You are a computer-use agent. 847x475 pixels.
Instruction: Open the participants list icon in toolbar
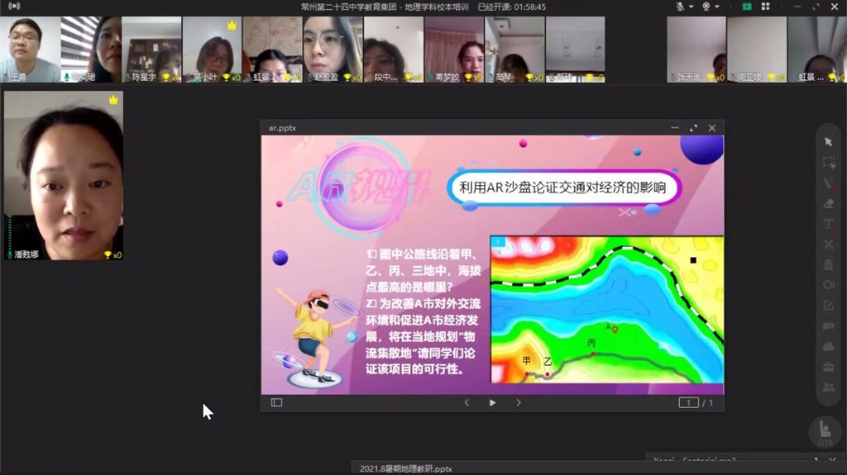pos(829,387)
